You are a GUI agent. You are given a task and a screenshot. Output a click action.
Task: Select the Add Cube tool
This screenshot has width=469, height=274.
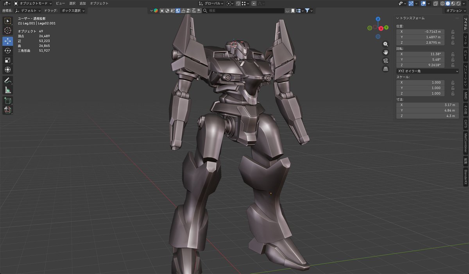(x=8, y=101)
